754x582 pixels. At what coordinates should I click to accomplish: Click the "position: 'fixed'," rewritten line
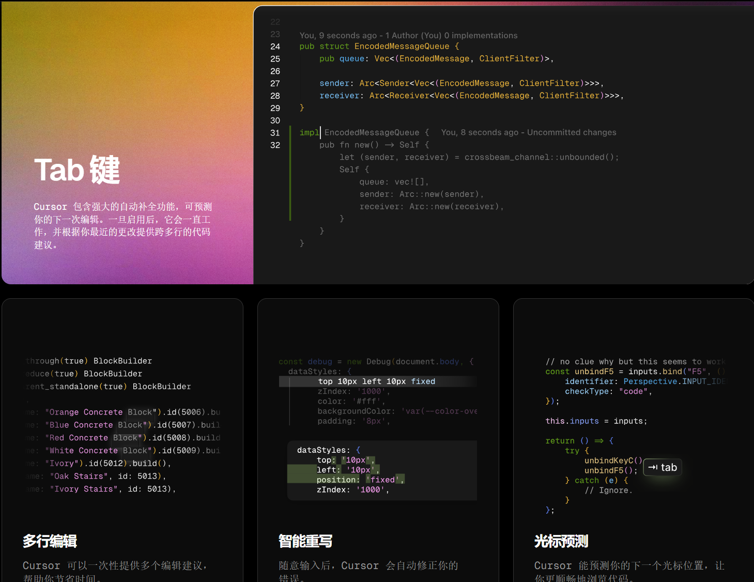[361, 480]
